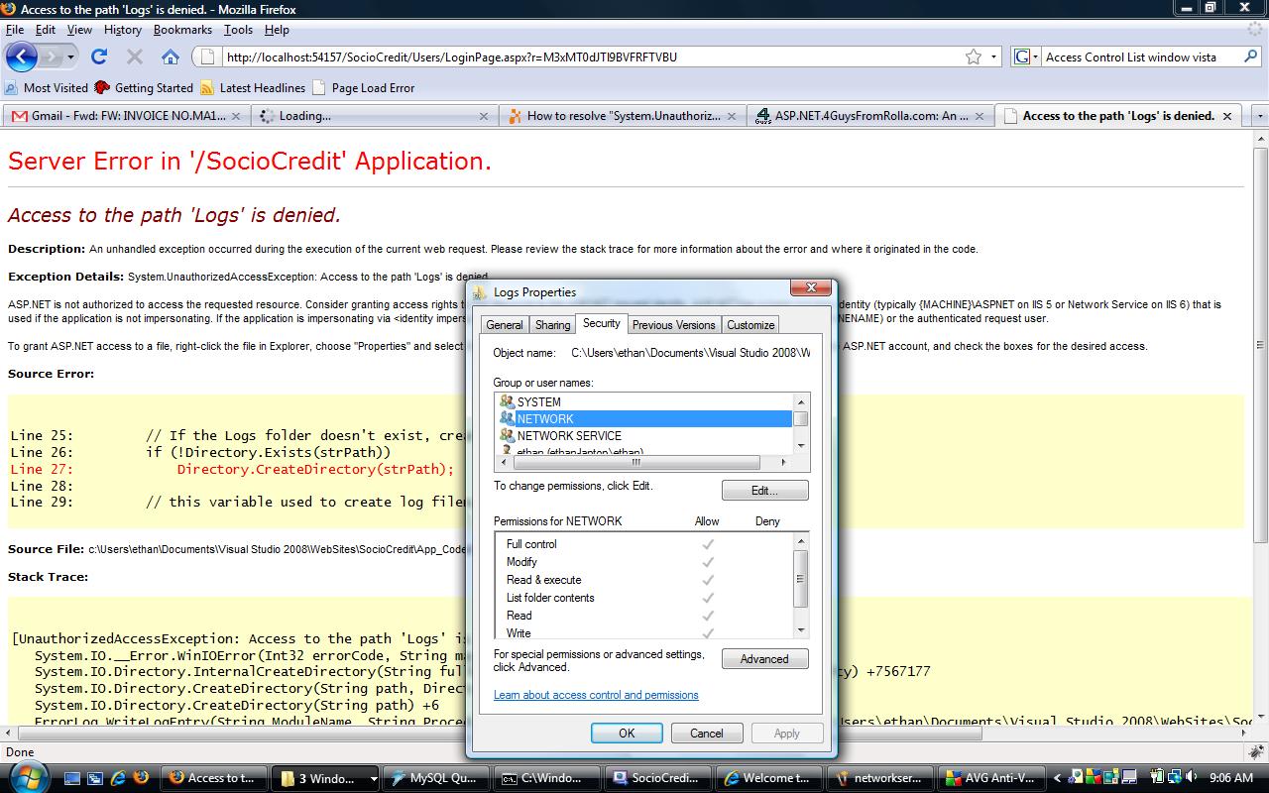1269x793 pixels.
Task: Open the Help menu
Action: (277, 30)
